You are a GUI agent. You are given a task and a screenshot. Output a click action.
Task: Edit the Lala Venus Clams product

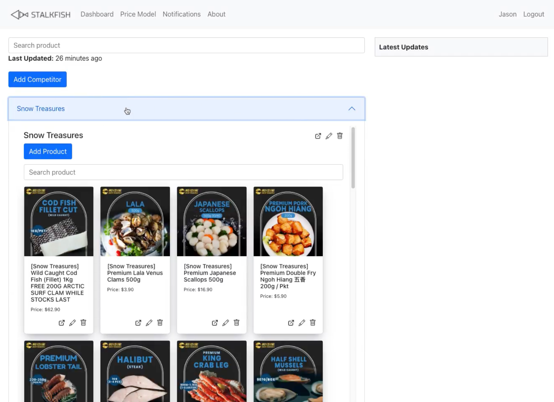[x=149, y=323]
